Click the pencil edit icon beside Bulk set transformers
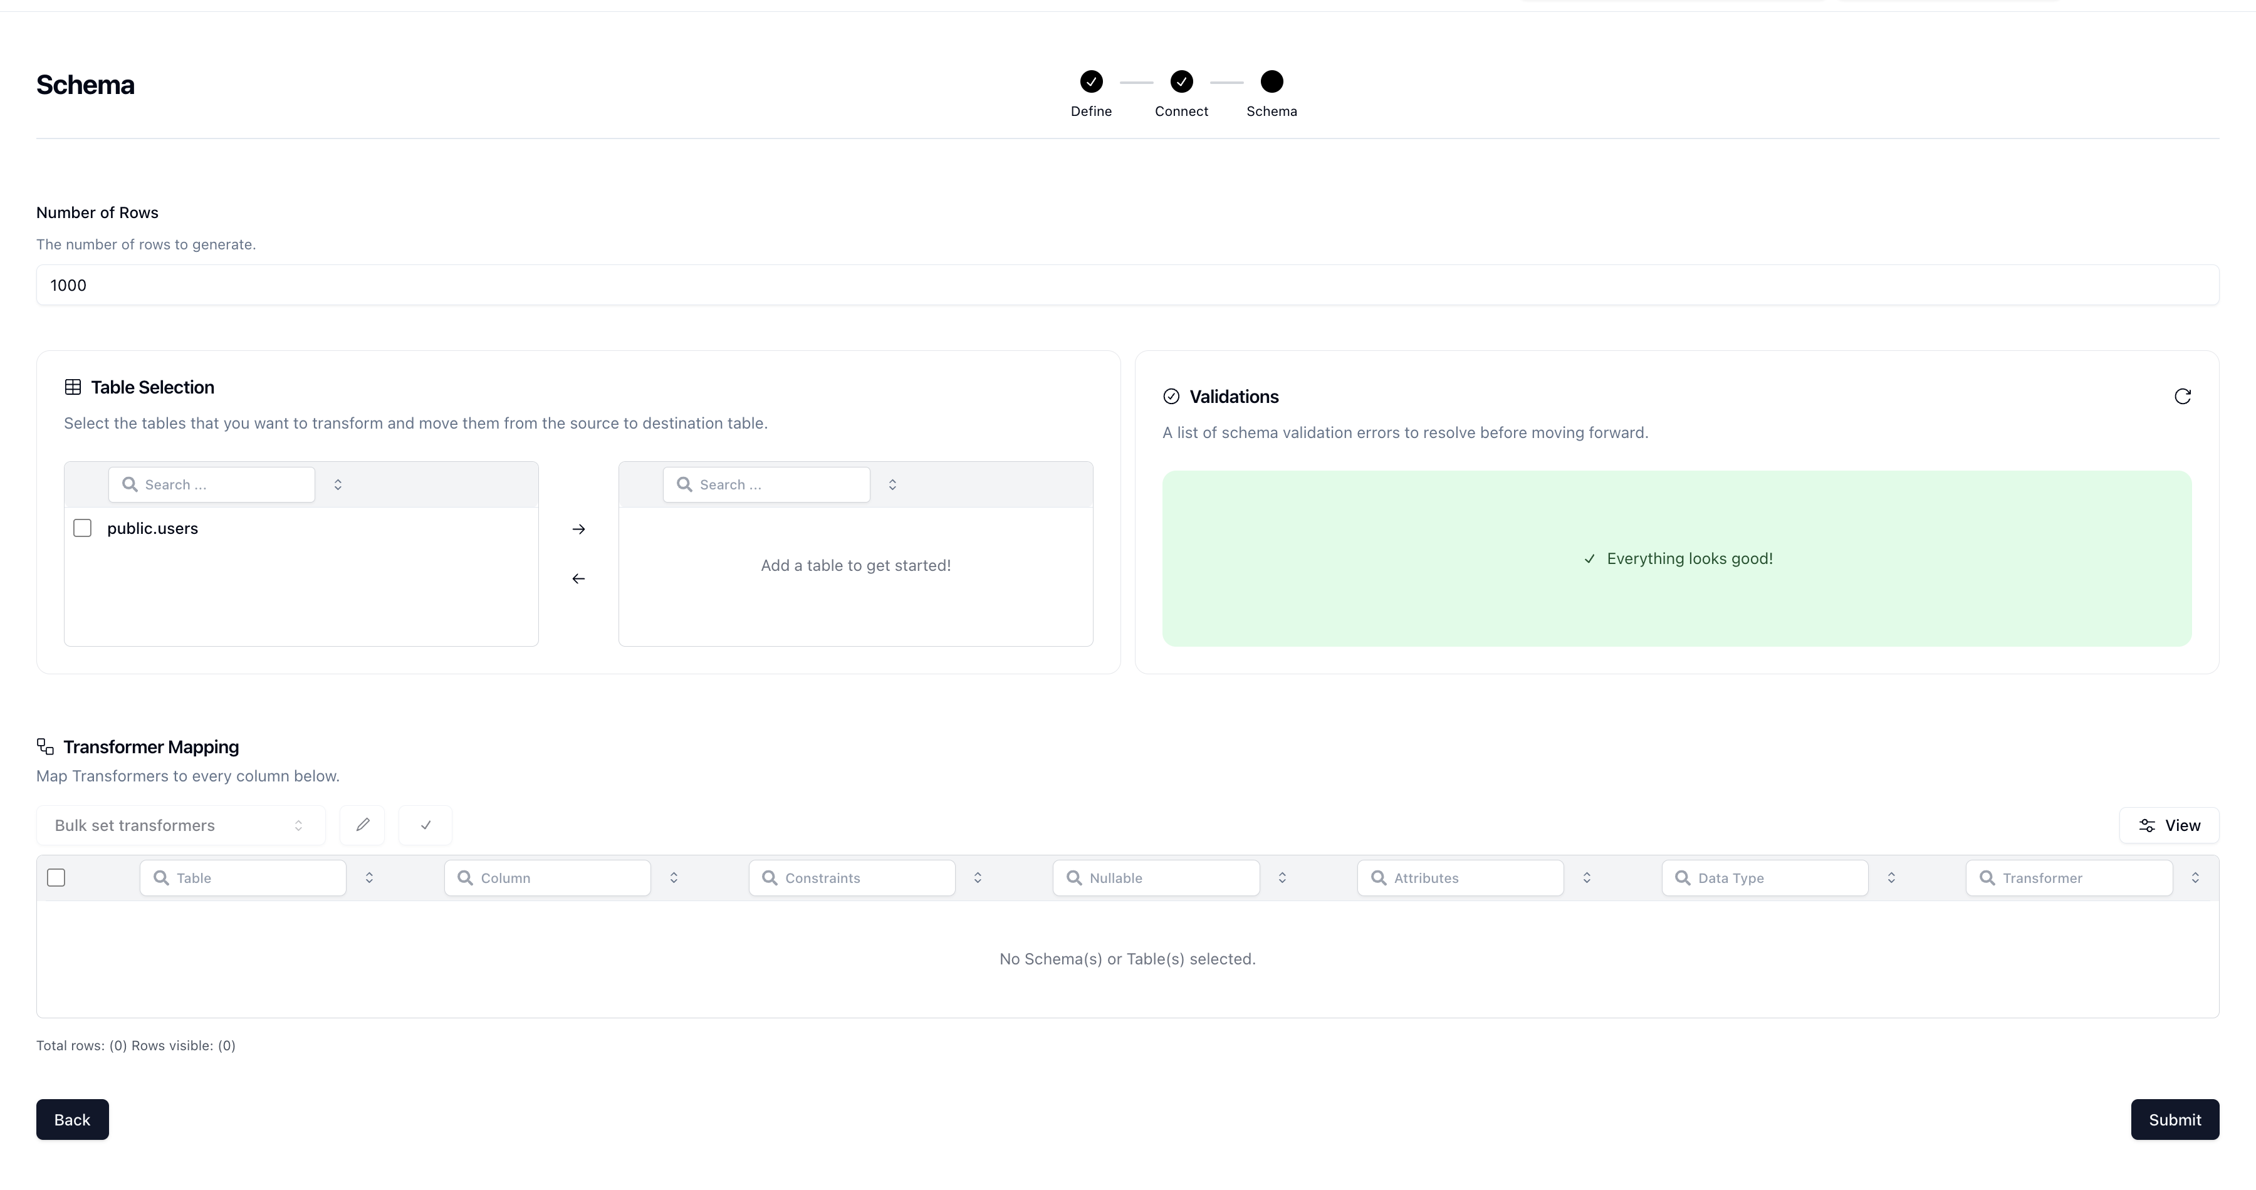2256x1190 pixels. pyautogui.click(x=363, y=825)
